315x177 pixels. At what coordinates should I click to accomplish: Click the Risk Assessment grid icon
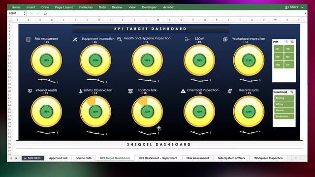pos(29,39)
